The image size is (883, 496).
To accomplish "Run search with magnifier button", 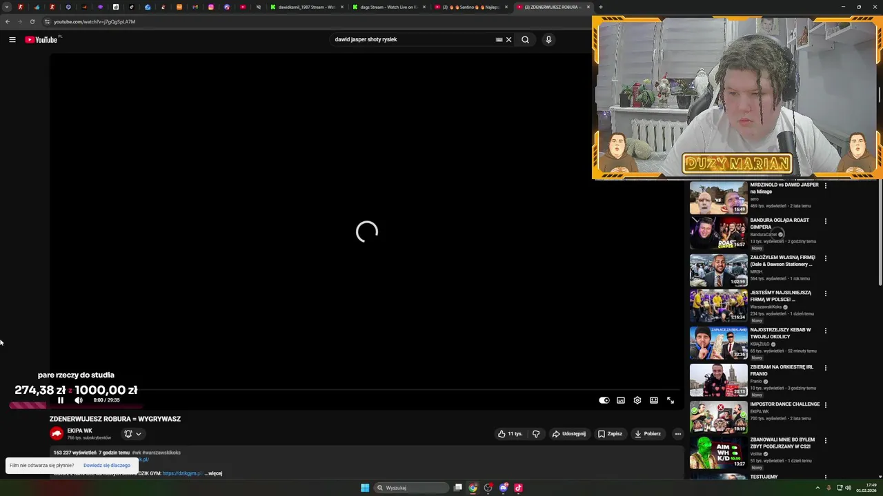I will [x=525, y=40].
